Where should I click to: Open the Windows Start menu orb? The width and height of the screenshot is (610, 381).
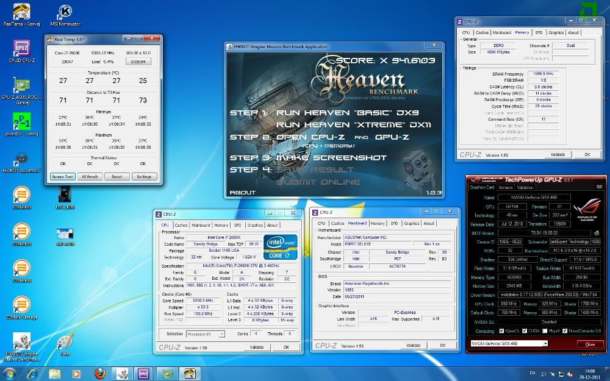coord(9,374)
